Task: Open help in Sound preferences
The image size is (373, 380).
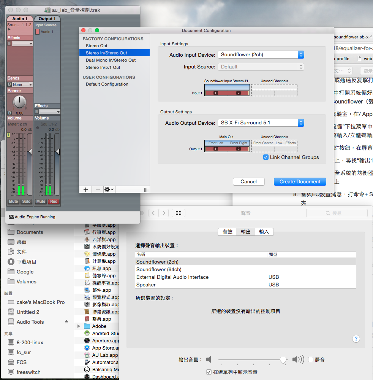Action: [356, 339]
